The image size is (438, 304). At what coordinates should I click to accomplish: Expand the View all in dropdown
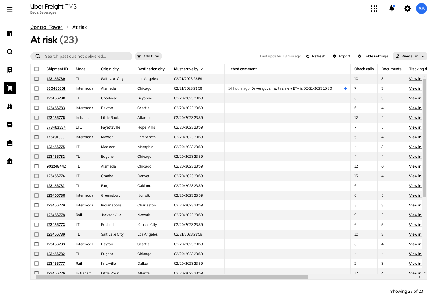click(x=410, y=56)
